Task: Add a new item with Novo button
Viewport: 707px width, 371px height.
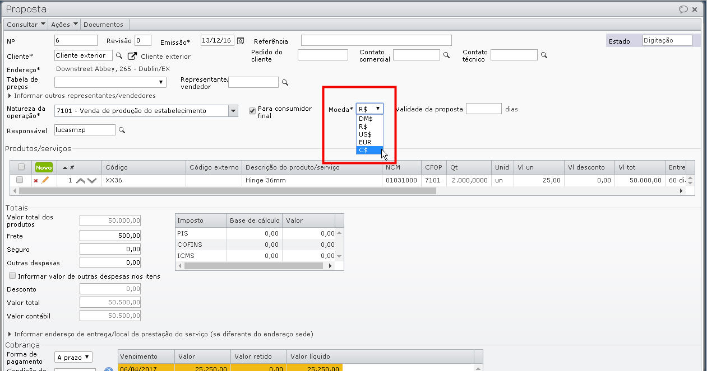Action: 44,167
